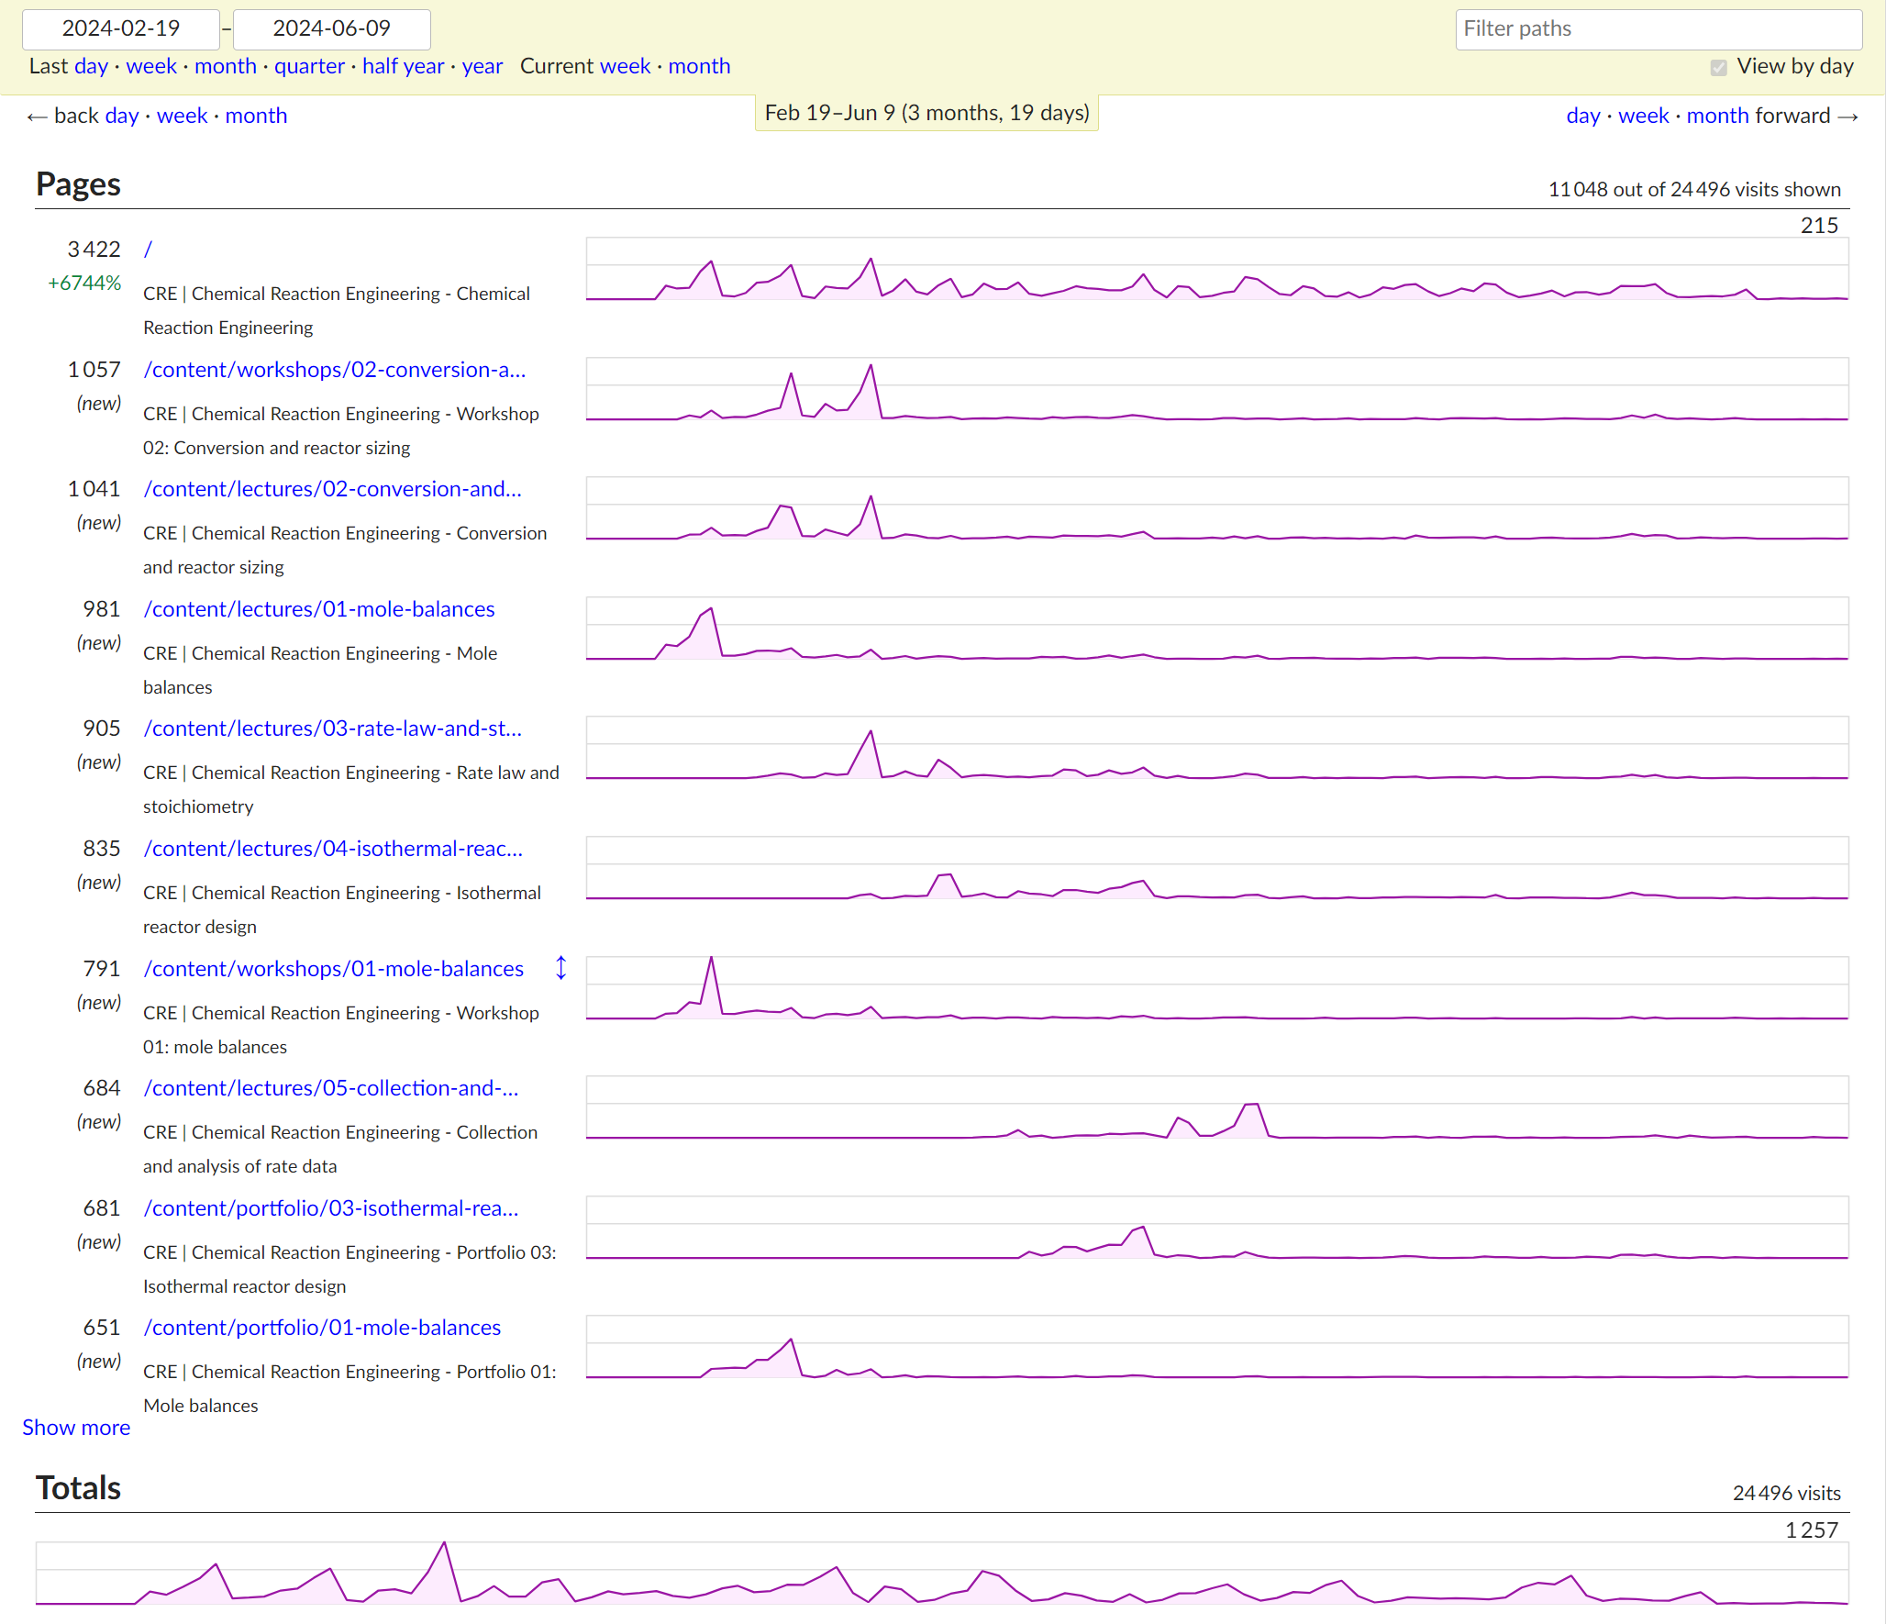Choose Current week link
1886x1624 pixels.
626,66
